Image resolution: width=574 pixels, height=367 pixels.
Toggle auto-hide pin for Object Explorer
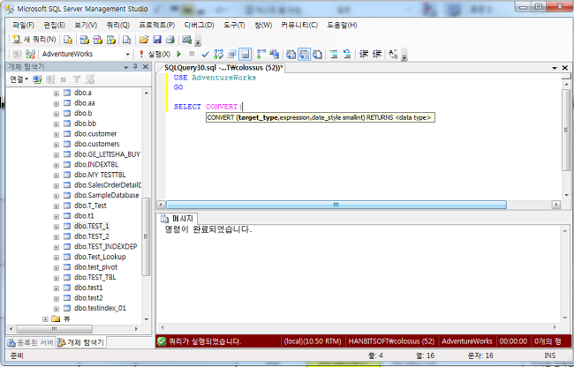135,67
